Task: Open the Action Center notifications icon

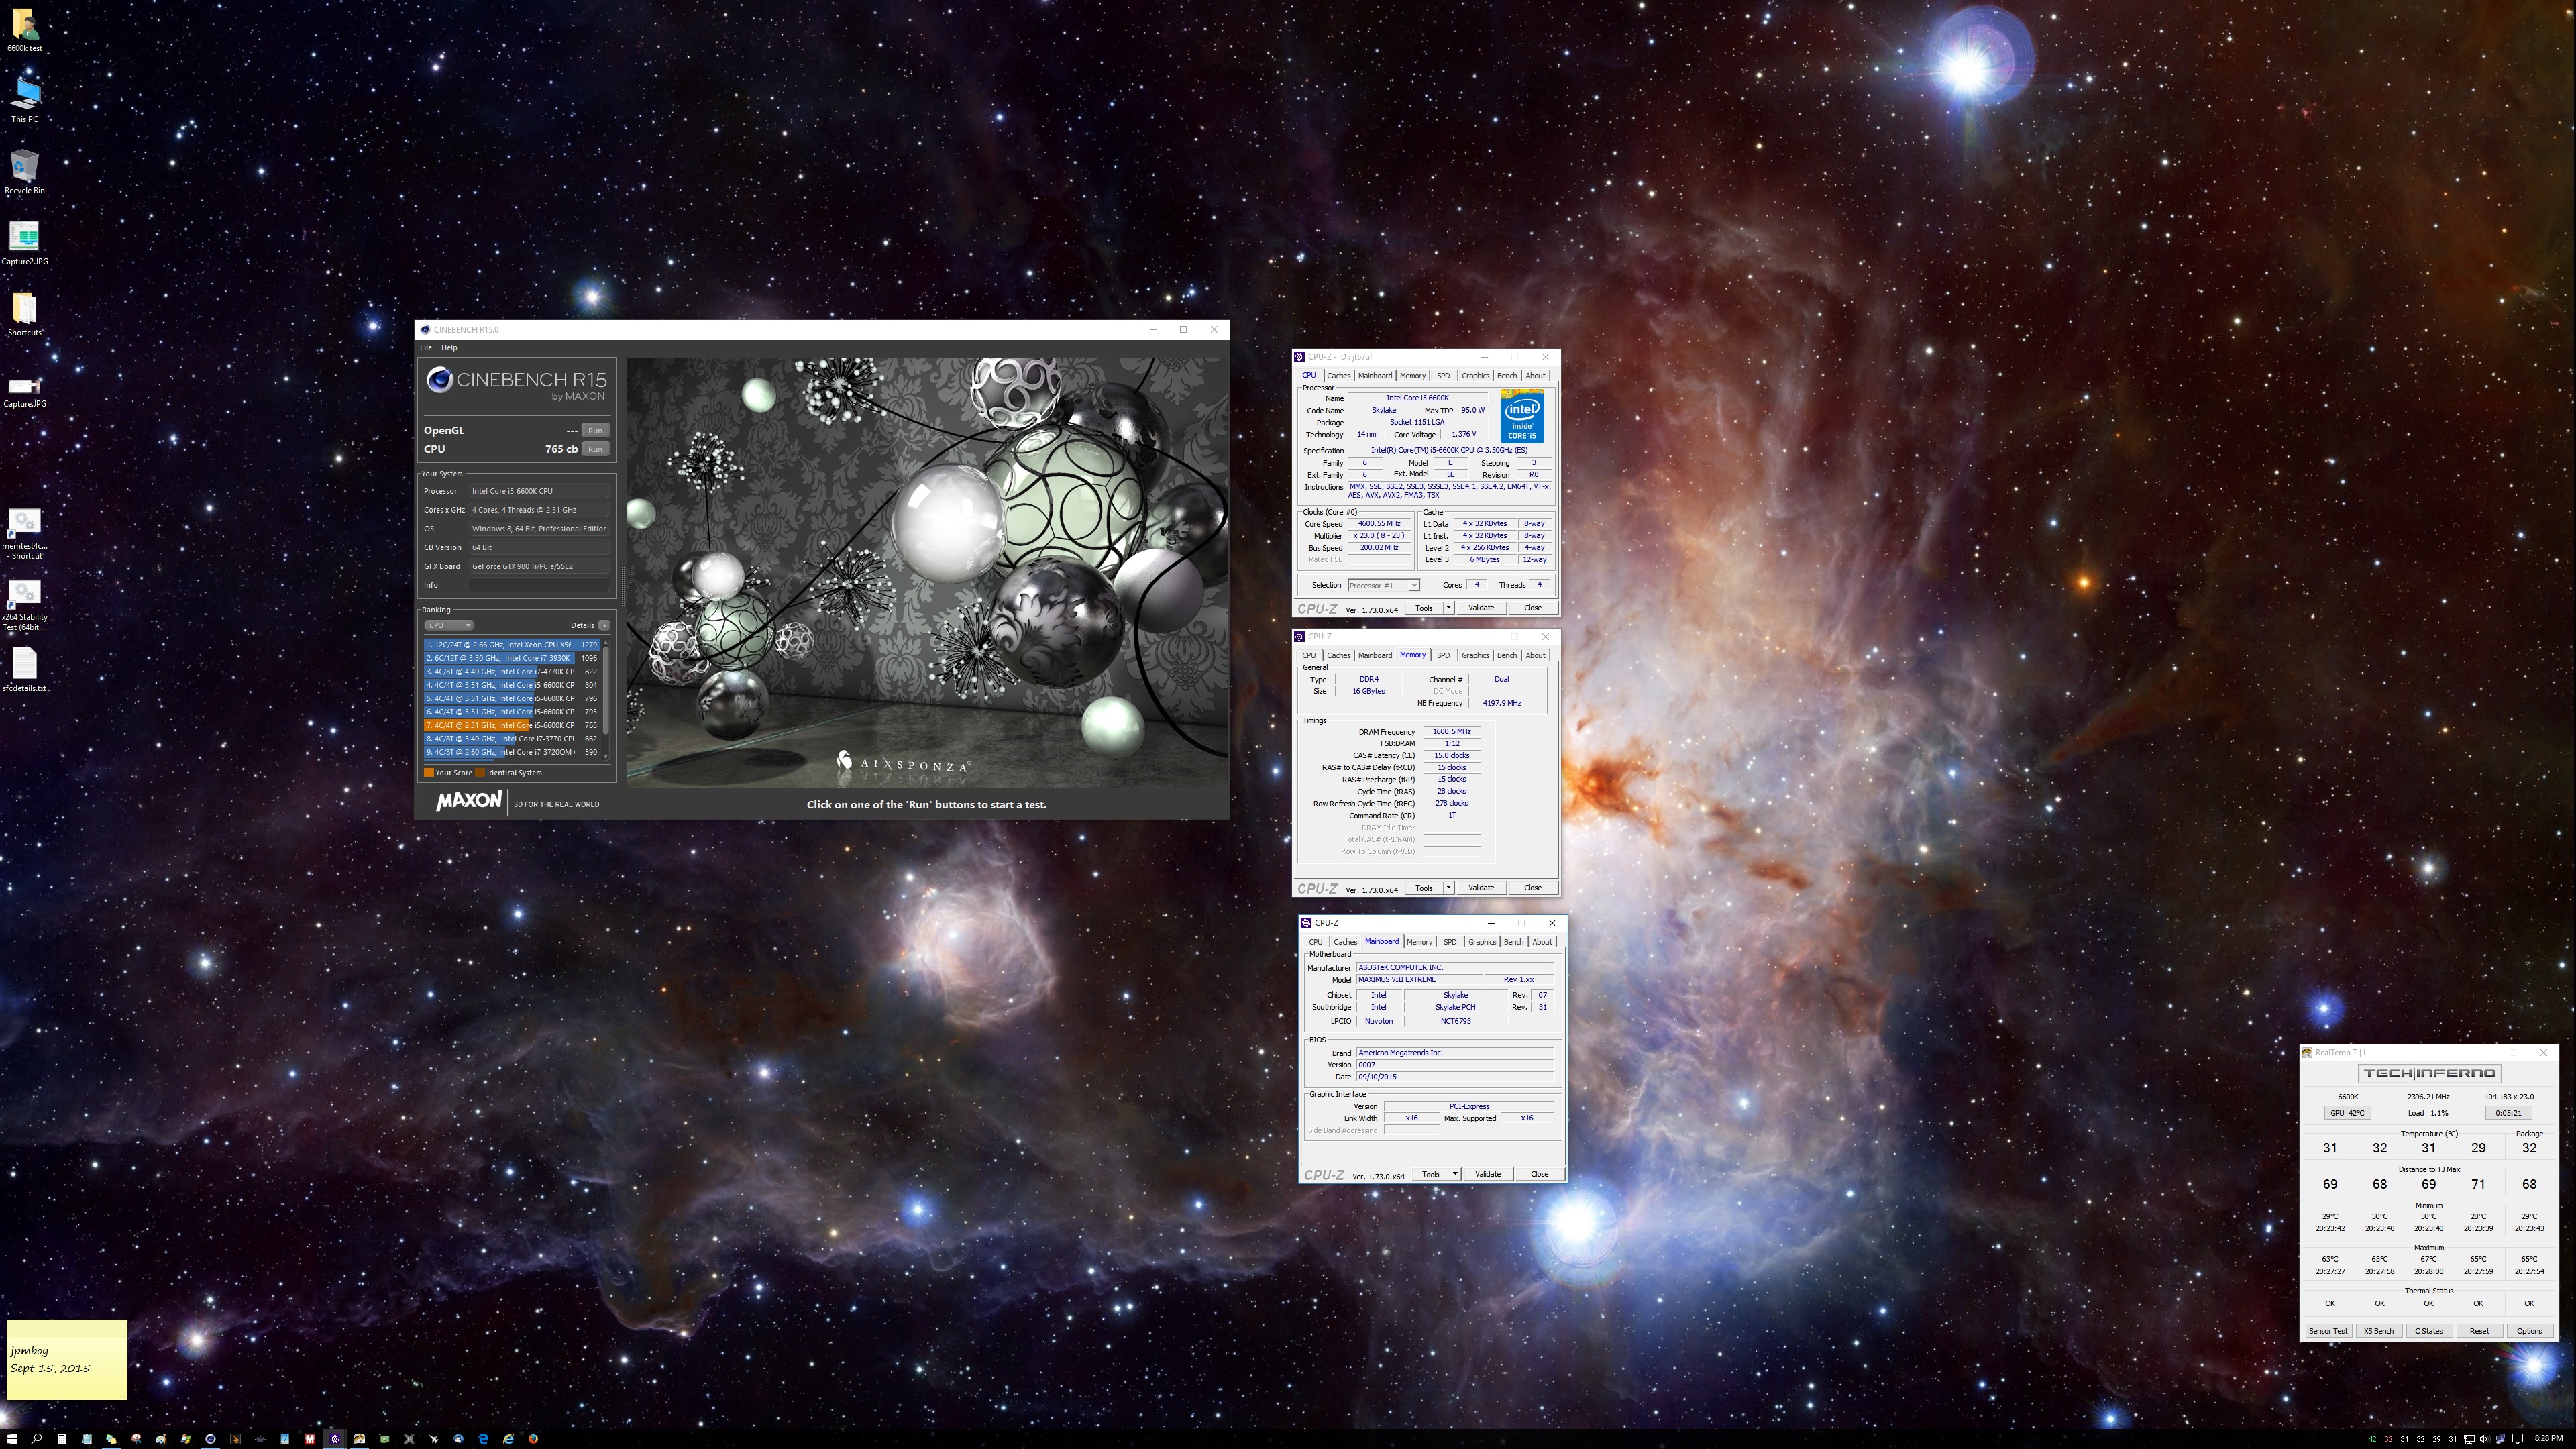Action: click(2517, 1439)
